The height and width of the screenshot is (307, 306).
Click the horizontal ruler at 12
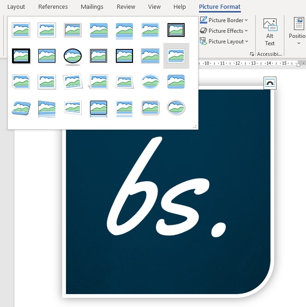[x=238, y=63]
